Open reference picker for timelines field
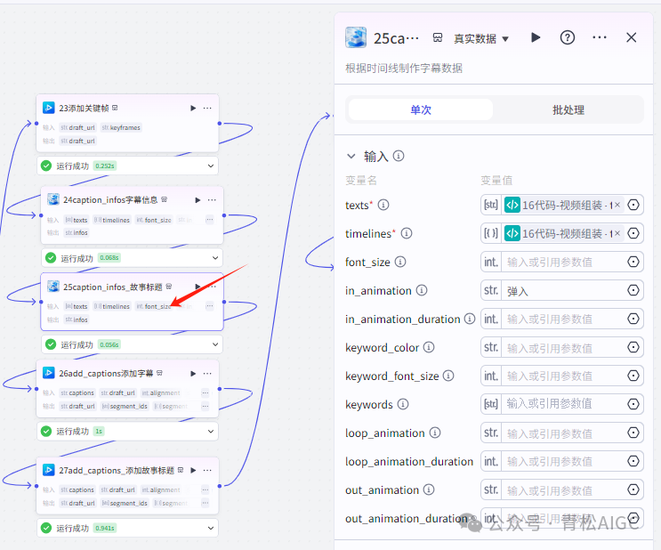Screen dimensions: 661x550 point(633,233)
